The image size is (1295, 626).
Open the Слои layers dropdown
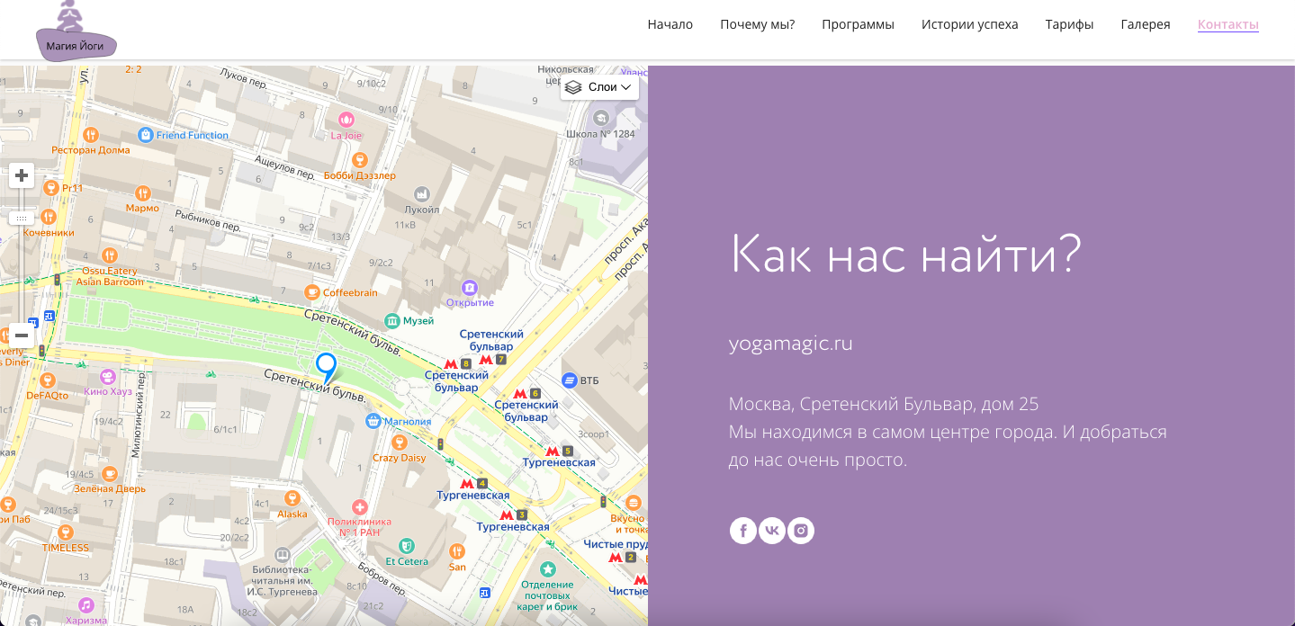point(600,87)
